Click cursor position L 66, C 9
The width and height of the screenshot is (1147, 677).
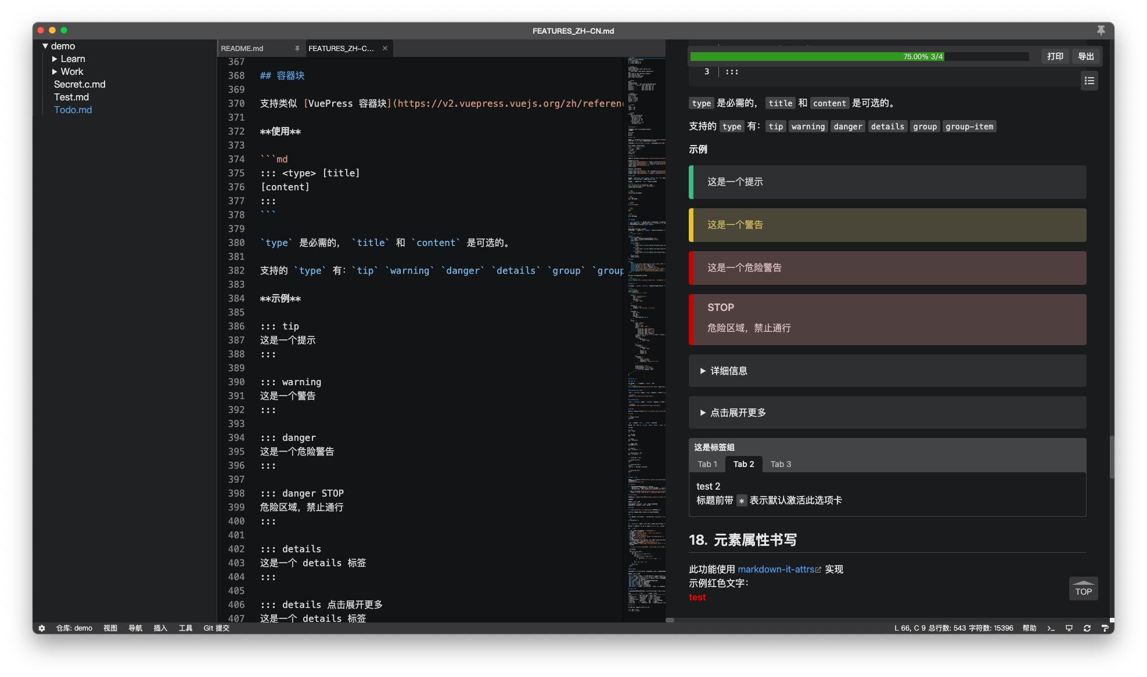[x=909, y=628]
